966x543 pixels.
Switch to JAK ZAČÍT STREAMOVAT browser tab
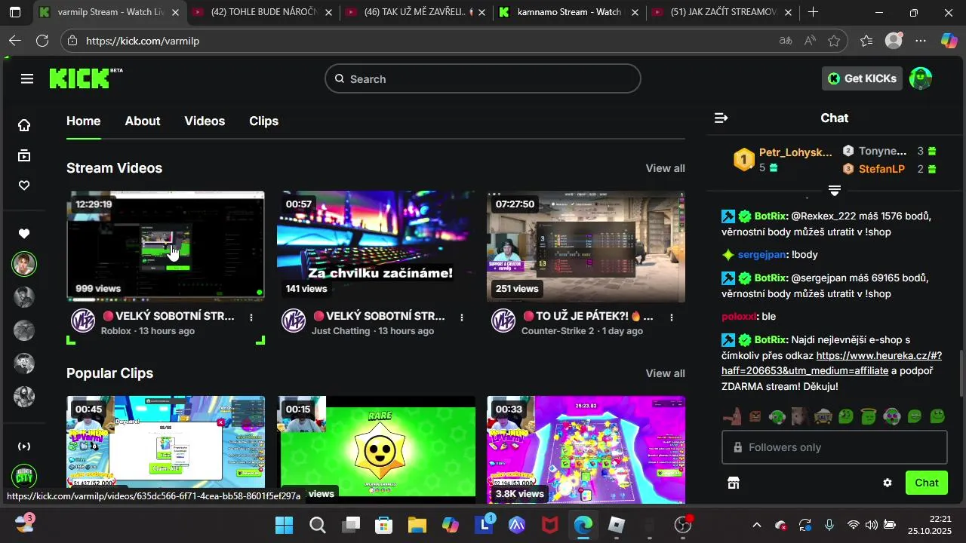(722, 13)
